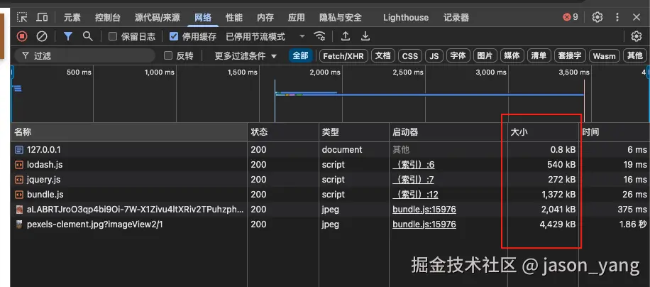Enable the 保留日志 checkbox

(113, 36)
